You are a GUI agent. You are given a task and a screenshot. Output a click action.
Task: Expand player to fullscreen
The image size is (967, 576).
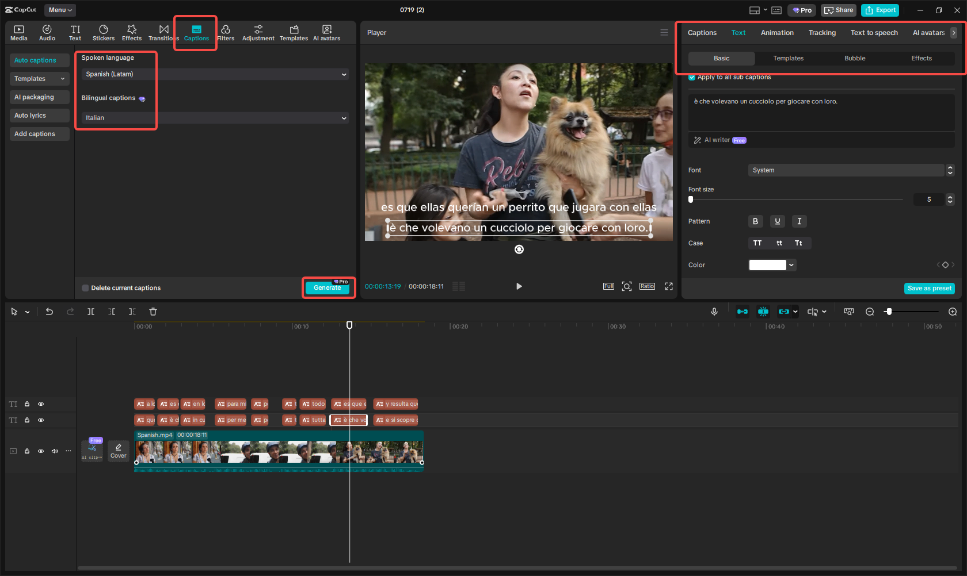coord(669,286)
